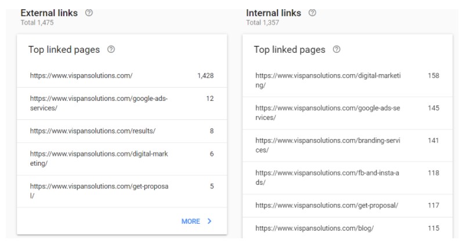Click the 1,428 external link count

click(205, 76)
